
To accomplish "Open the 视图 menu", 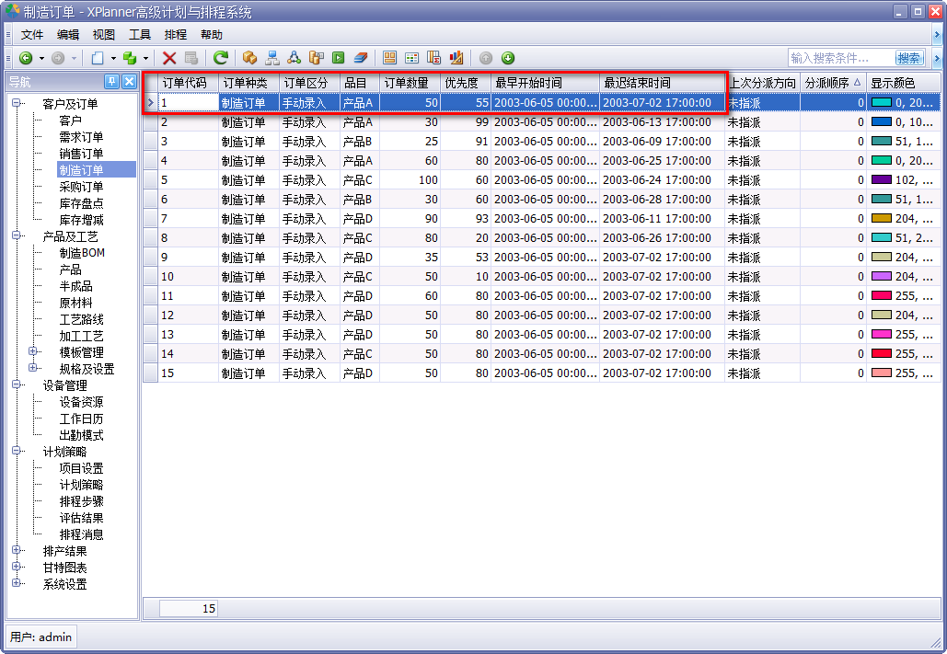I will point(104,35).
